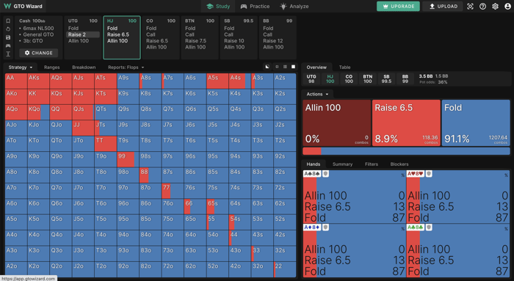Screen dimensions: 514x281
Task: Open the Summary tab
Action: (x=342, y=164)
